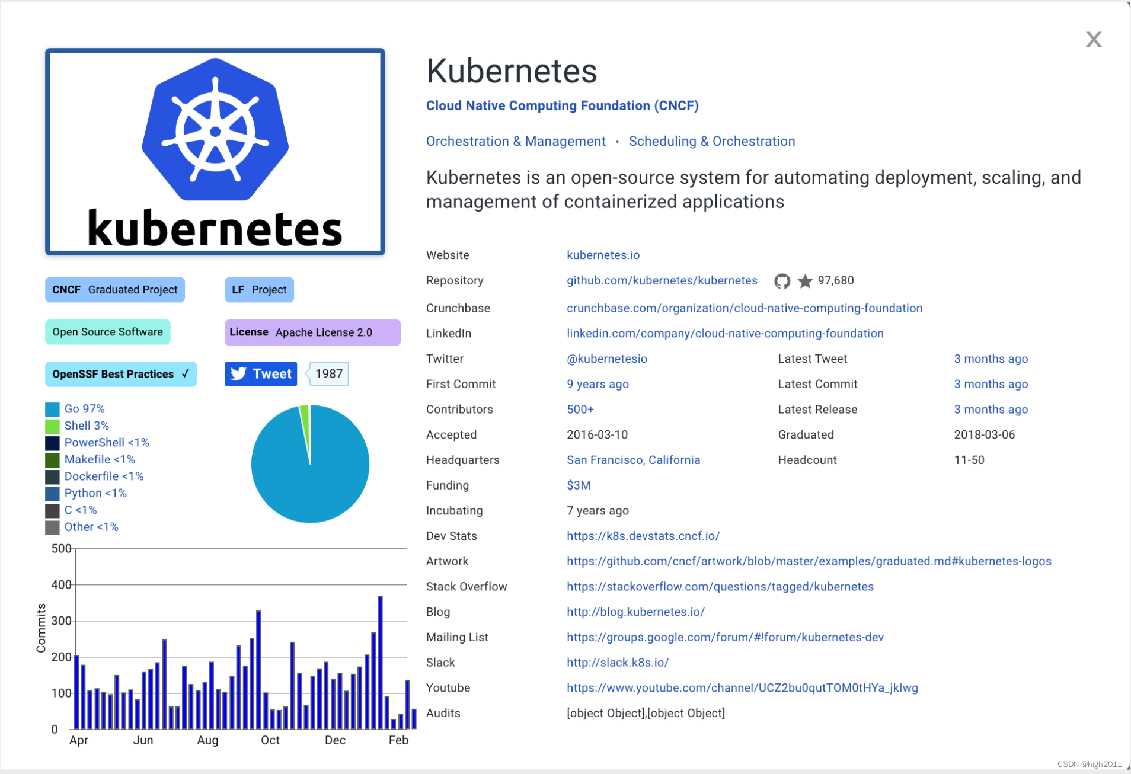The height and width of the screenshot is (774, 1131).
Task: Select the LF Project badge
Action: tap(259, 290)
